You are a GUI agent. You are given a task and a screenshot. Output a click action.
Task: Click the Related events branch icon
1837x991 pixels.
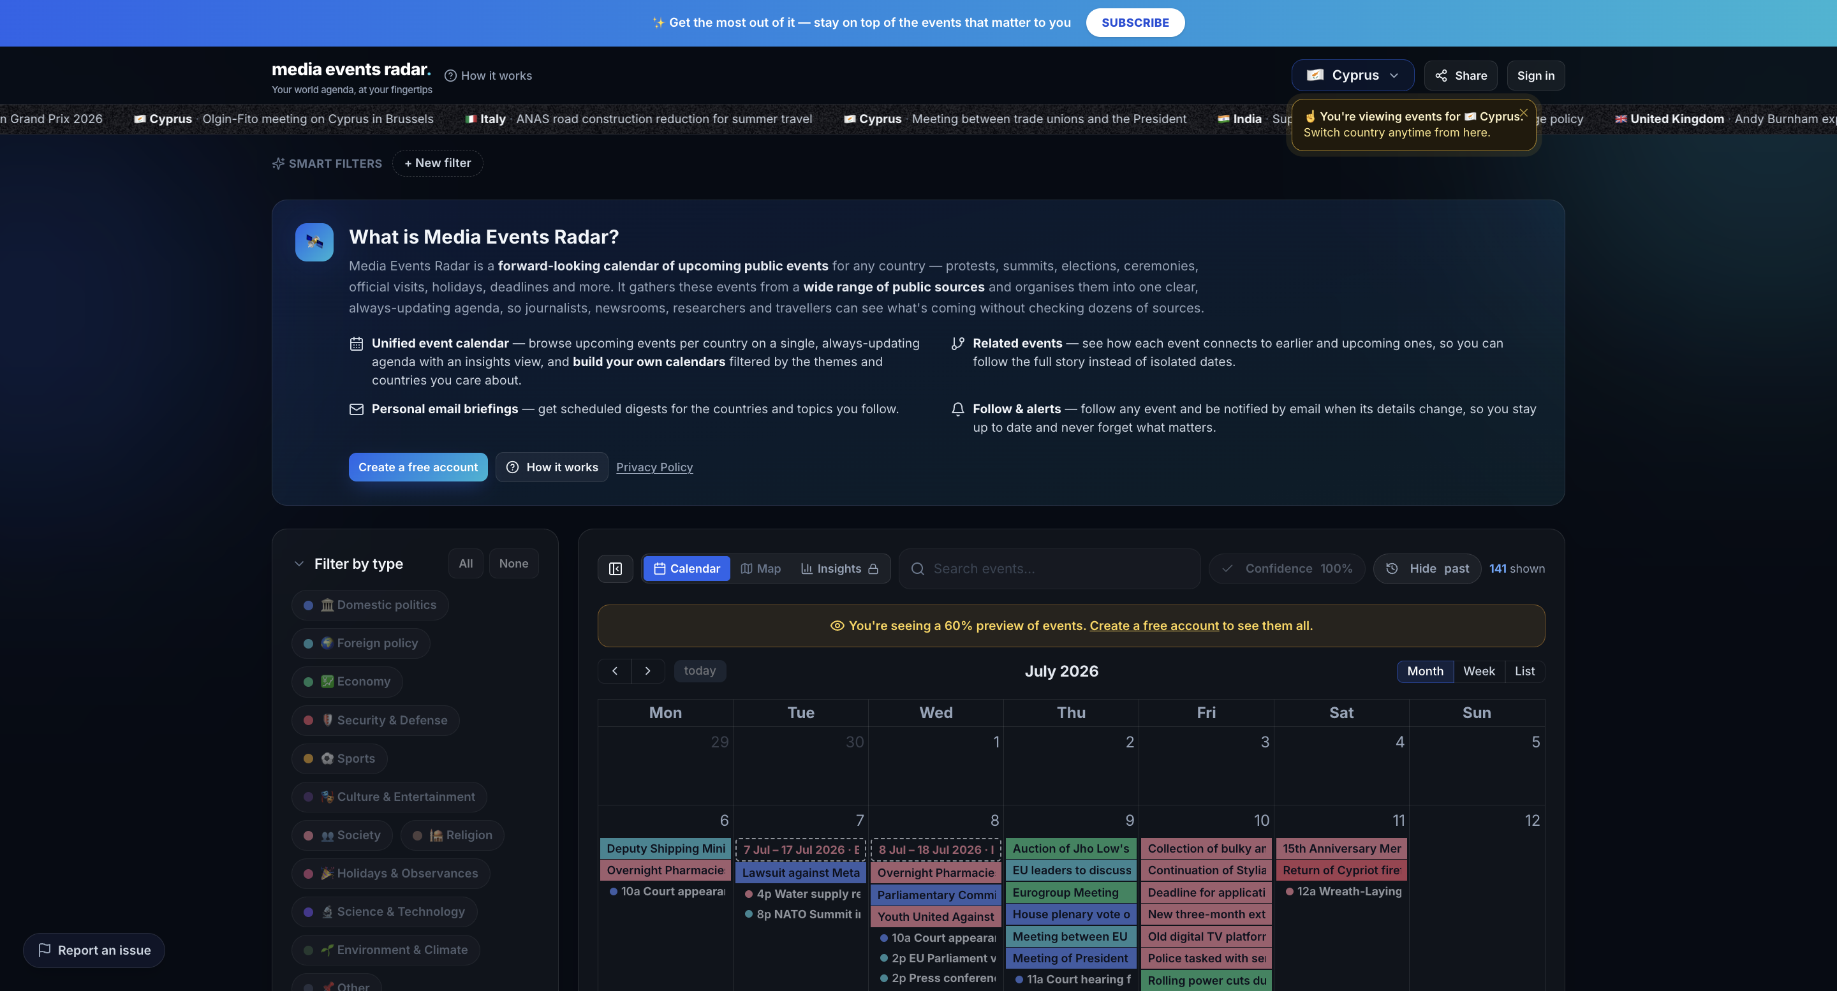[x=957, y=344]
